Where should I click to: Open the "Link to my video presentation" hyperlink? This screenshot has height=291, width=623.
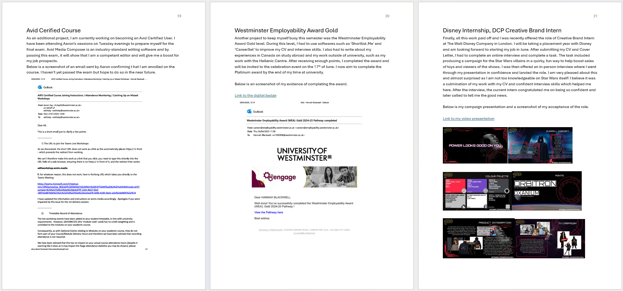(x=469, y=119)
